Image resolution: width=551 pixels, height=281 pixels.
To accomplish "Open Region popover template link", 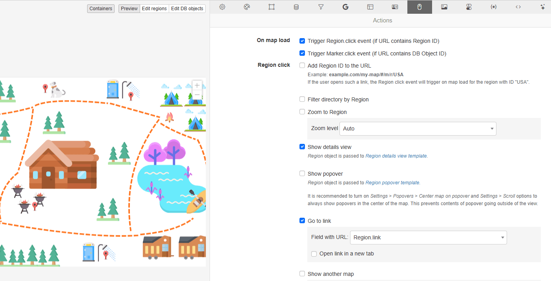I will click(392, 183).
